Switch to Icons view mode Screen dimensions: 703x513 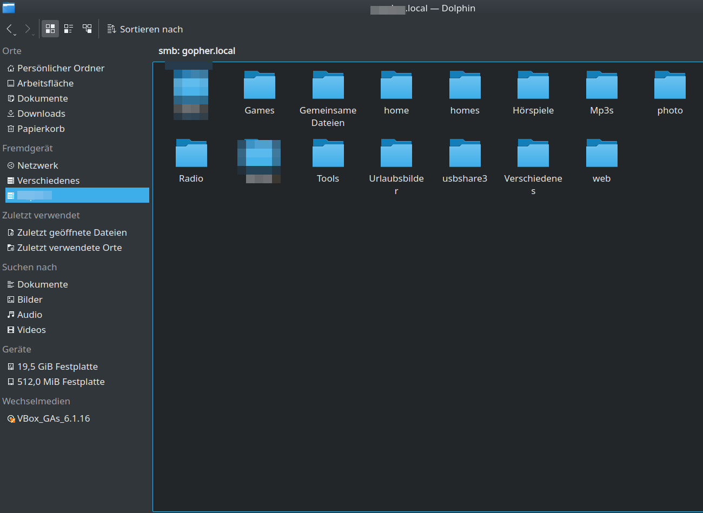point(50,29)
